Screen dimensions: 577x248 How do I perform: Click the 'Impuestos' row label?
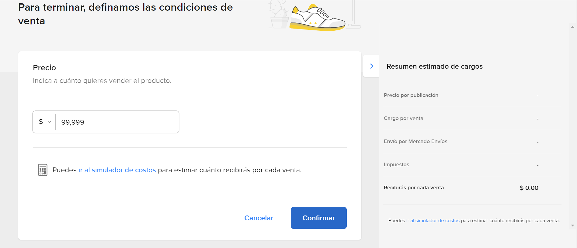click(x=396, y=164)
